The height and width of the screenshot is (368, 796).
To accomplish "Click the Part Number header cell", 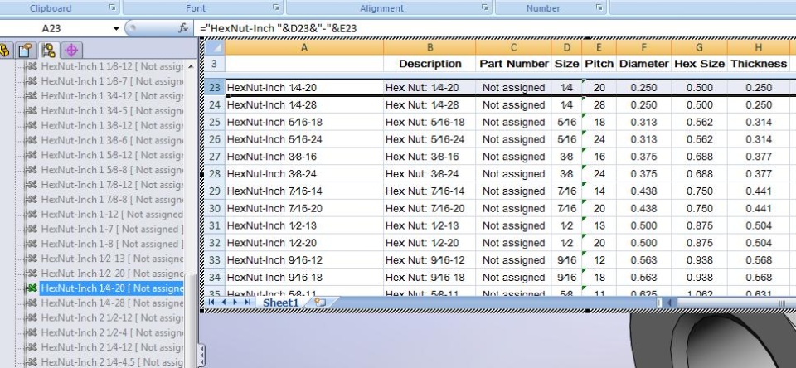I will (514, 64).
